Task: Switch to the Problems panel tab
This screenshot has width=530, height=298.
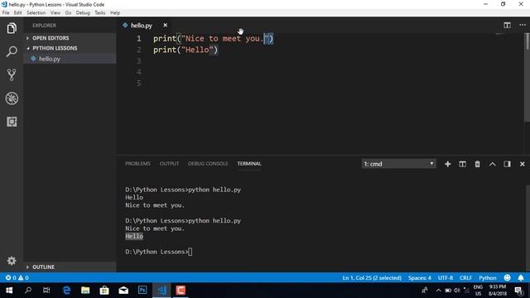Action: 137,164
